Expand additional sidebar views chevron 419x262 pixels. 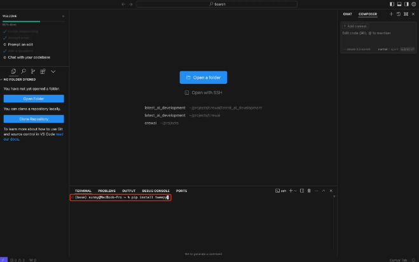click(53, 72)
